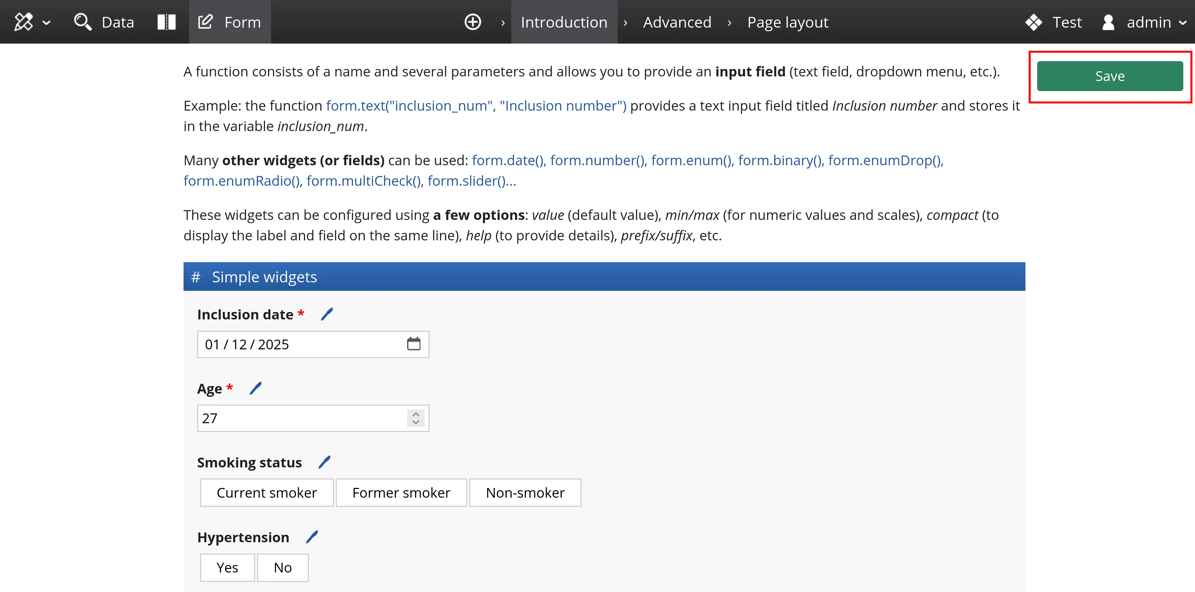Select Current smoker option

point(266,492)
